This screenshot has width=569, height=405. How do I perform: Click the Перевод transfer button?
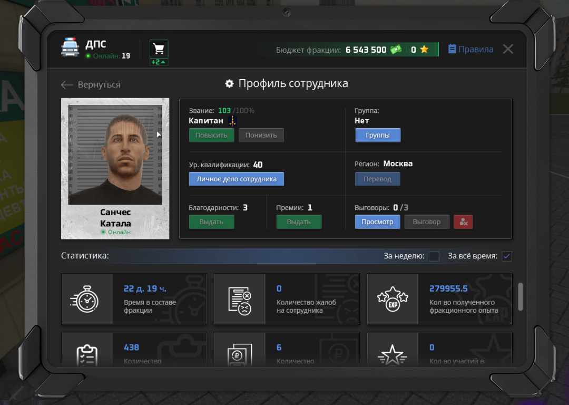point(377,179)
